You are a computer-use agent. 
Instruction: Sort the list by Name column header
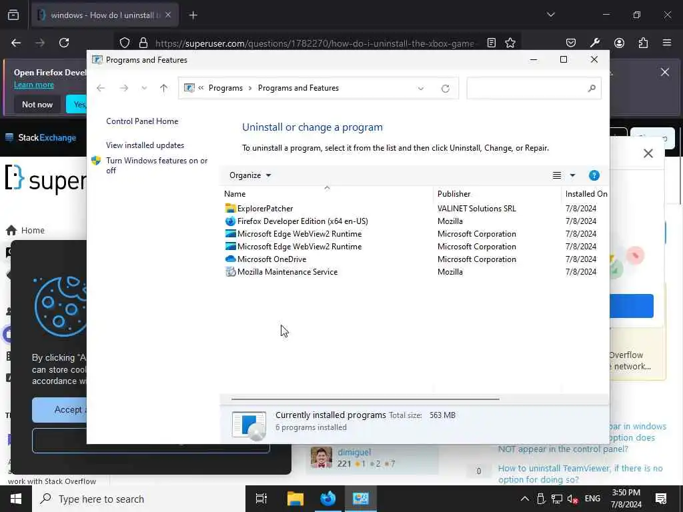(x=327, y=193)
